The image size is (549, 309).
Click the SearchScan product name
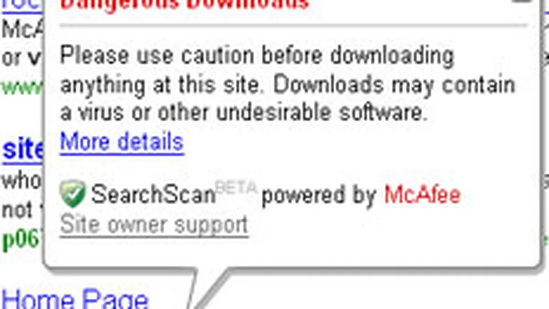click(153, 195)
